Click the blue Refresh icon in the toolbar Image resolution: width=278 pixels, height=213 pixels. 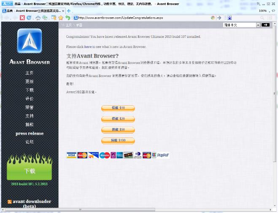(29, 18)
